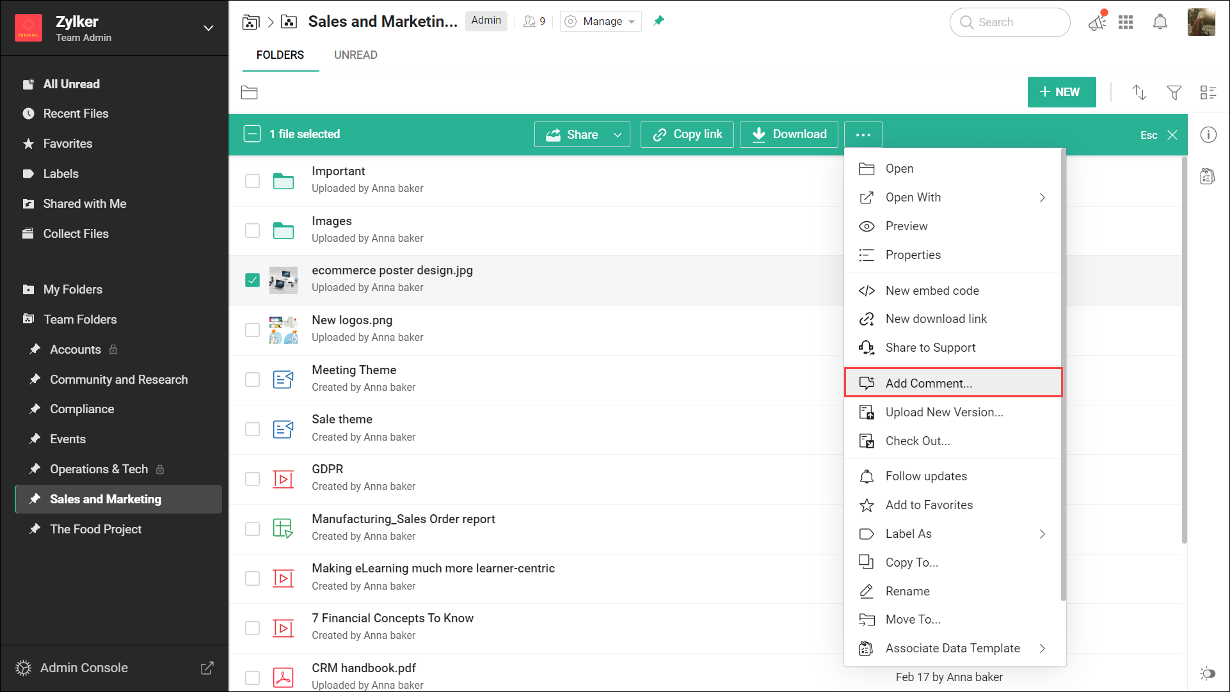Click the green NEW button
The width and height of the screenshot is (1230, 692).
pos(1061,92)
